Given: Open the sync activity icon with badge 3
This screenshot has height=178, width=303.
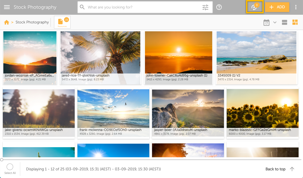Looking at the screenshot, I should click(x=255, y=7).
